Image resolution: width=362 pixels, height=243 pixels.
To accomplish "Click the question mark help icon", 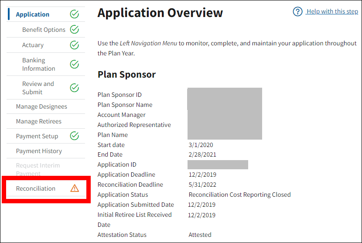I will point(298,12).
